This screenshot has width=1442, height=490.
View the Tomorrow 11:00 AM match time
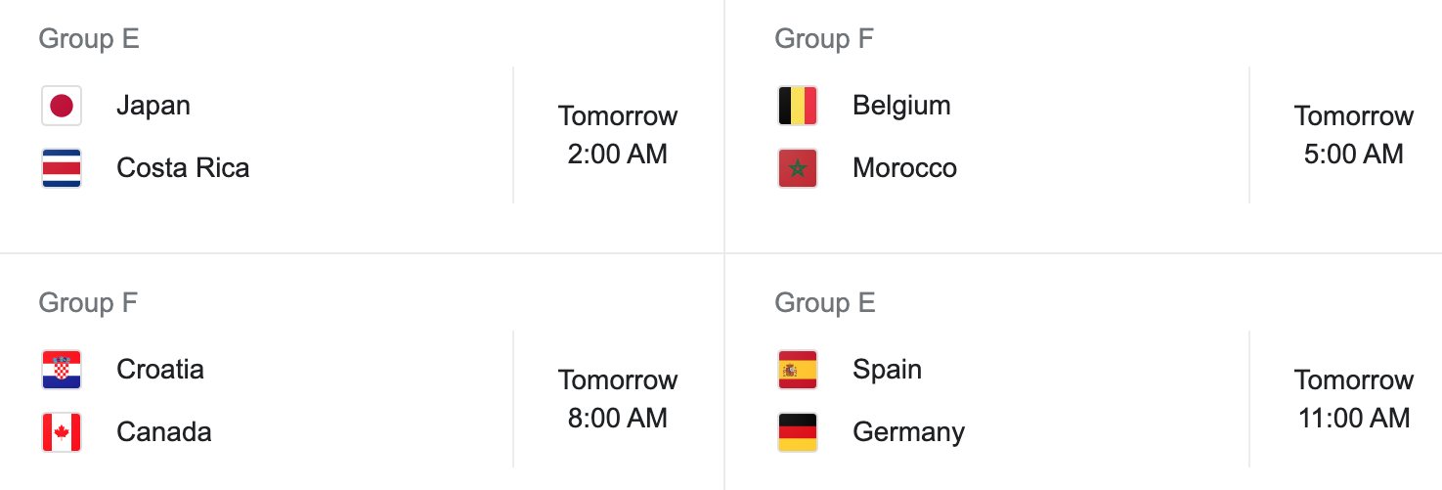1354,399
